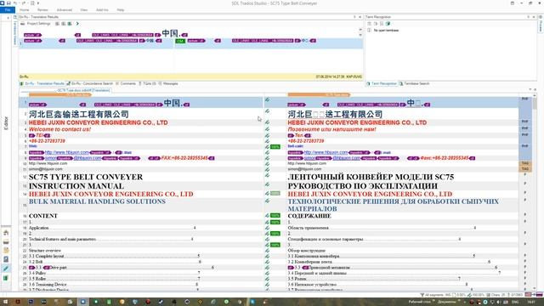Click status icon for HEBEI JUXIN segment 3
This screenshot has height=306, width=544.
pyautogui.click(x=267, y=122)
